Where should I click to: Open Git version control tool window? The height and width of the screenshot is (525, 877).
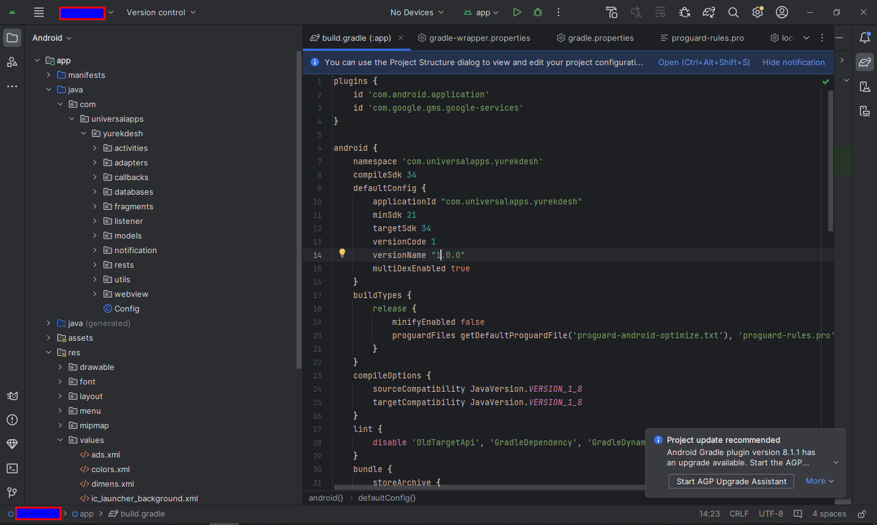[12, 493]
